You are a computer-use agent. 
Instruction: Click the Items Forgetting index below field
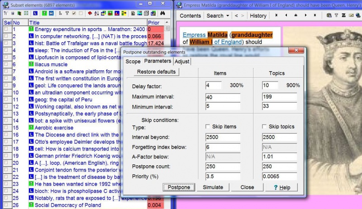tap(223, 147)
